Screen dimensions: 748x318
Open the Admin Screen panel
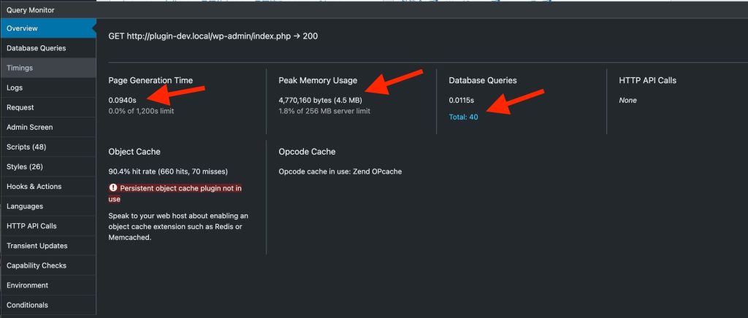pos(30,127)
